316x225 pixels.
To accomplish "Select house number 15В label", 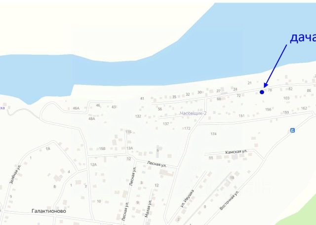I will 102,149.
